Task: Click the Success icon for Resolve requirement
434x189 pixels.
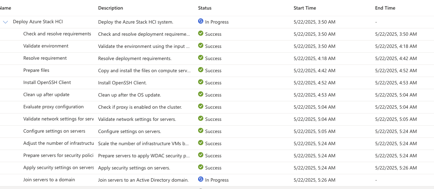Action: (x=201, y=57)
